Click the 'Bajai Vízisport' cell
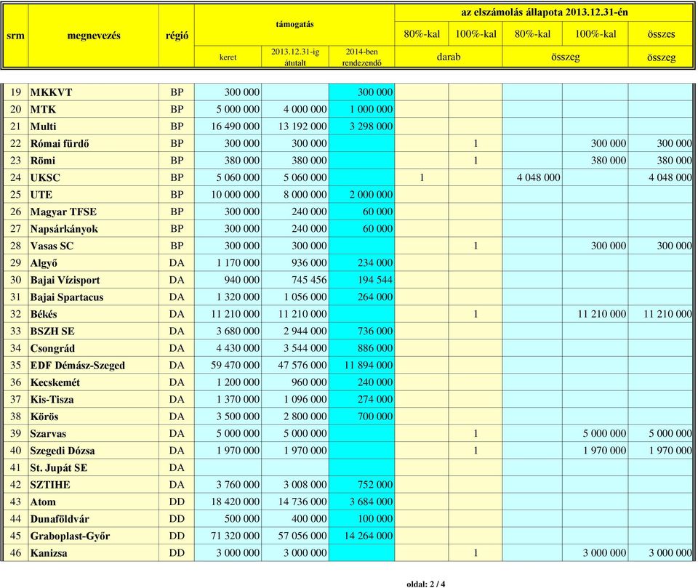Viewport: 698px width, 588px height. pyautogui.click(x=94, y=280)
